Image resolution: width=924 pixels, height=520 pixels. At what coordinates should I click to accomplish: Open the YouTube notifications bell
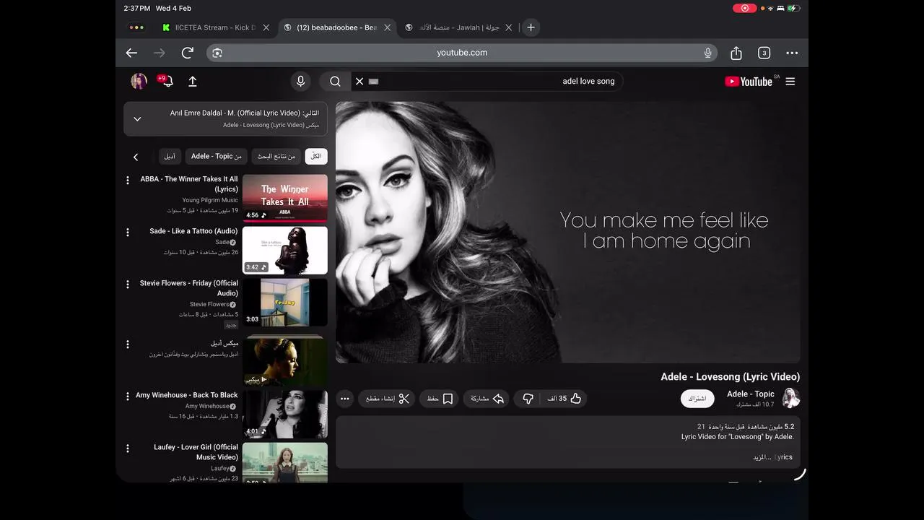(x=166, y=81)
